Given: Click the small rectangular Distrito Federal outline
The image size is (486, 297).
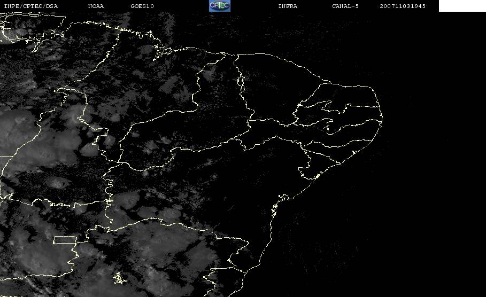Looking at the screenshot, I should click(x=65, y=240).
